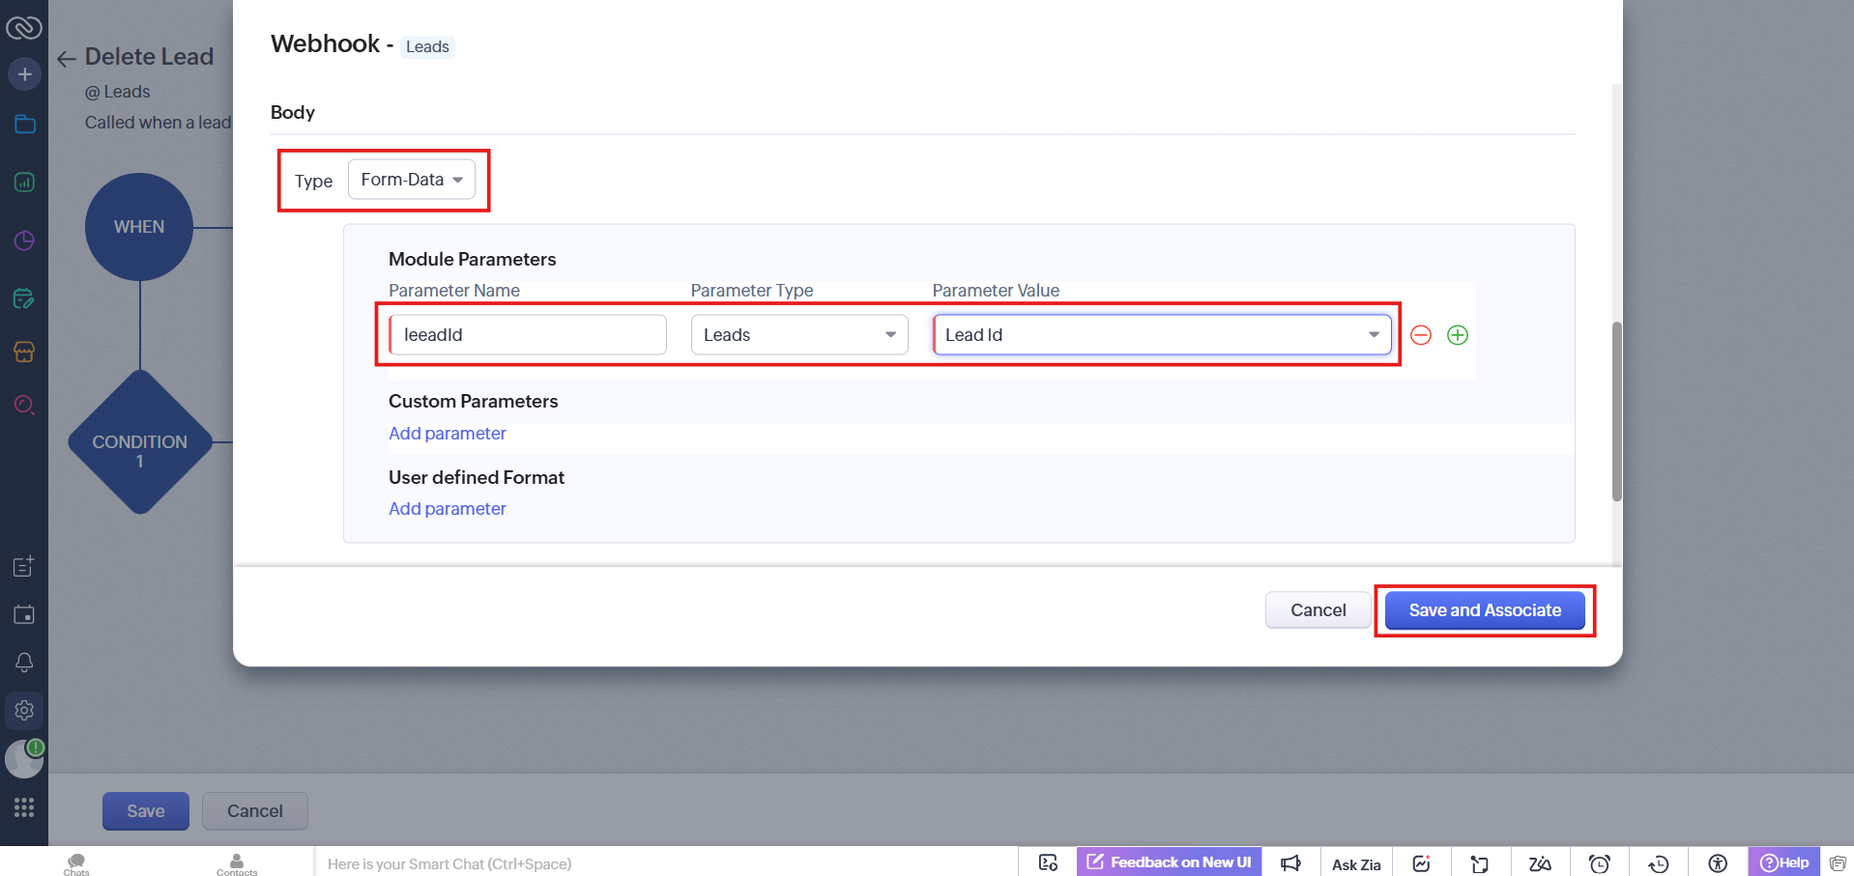Click the Leads tag next to Webhook title
The height and width of the screenshot is (876, 1854).
point(427,46)
